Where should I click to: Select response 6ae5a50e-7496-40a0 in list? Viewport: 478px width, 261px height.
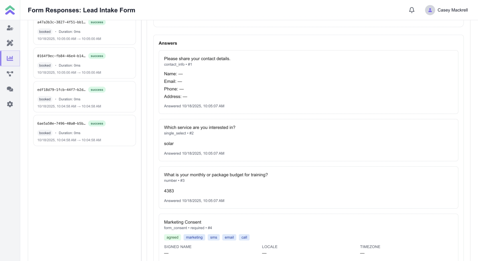click(x=84, y=130)
